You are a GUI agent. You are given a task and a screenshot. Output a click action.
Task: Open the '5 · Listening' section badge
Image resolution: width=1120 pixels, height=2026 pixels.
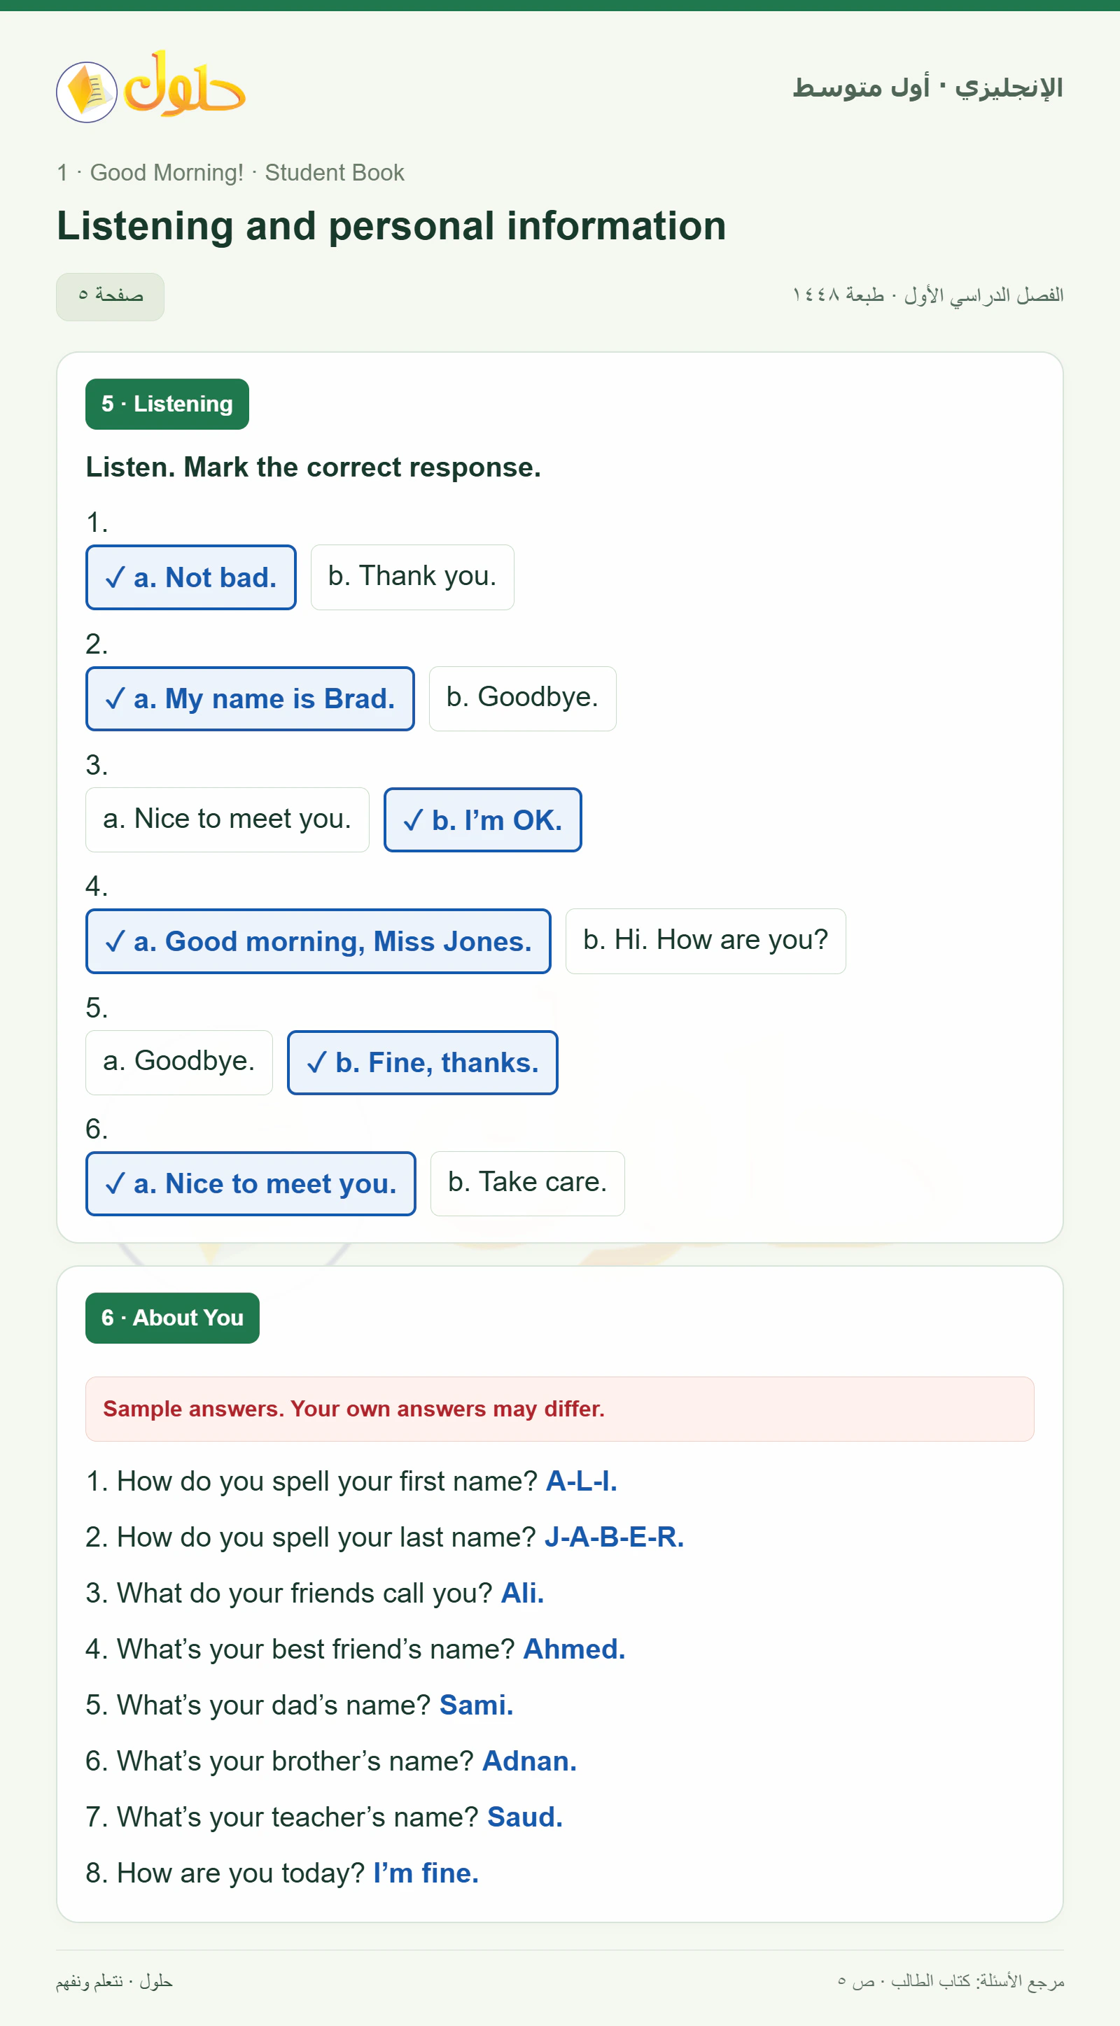tap(167, 405)
